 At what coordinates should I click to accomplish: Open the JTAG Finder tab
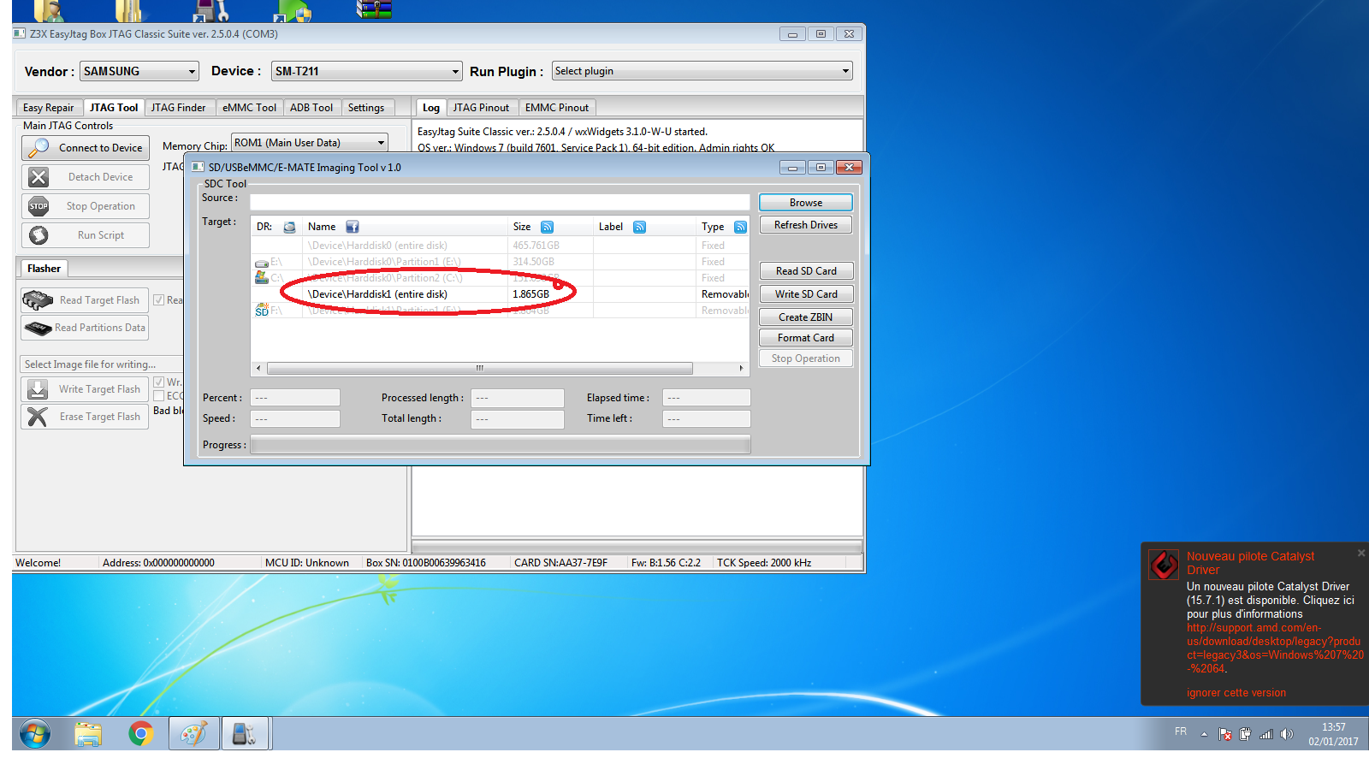tap(178, 108)
